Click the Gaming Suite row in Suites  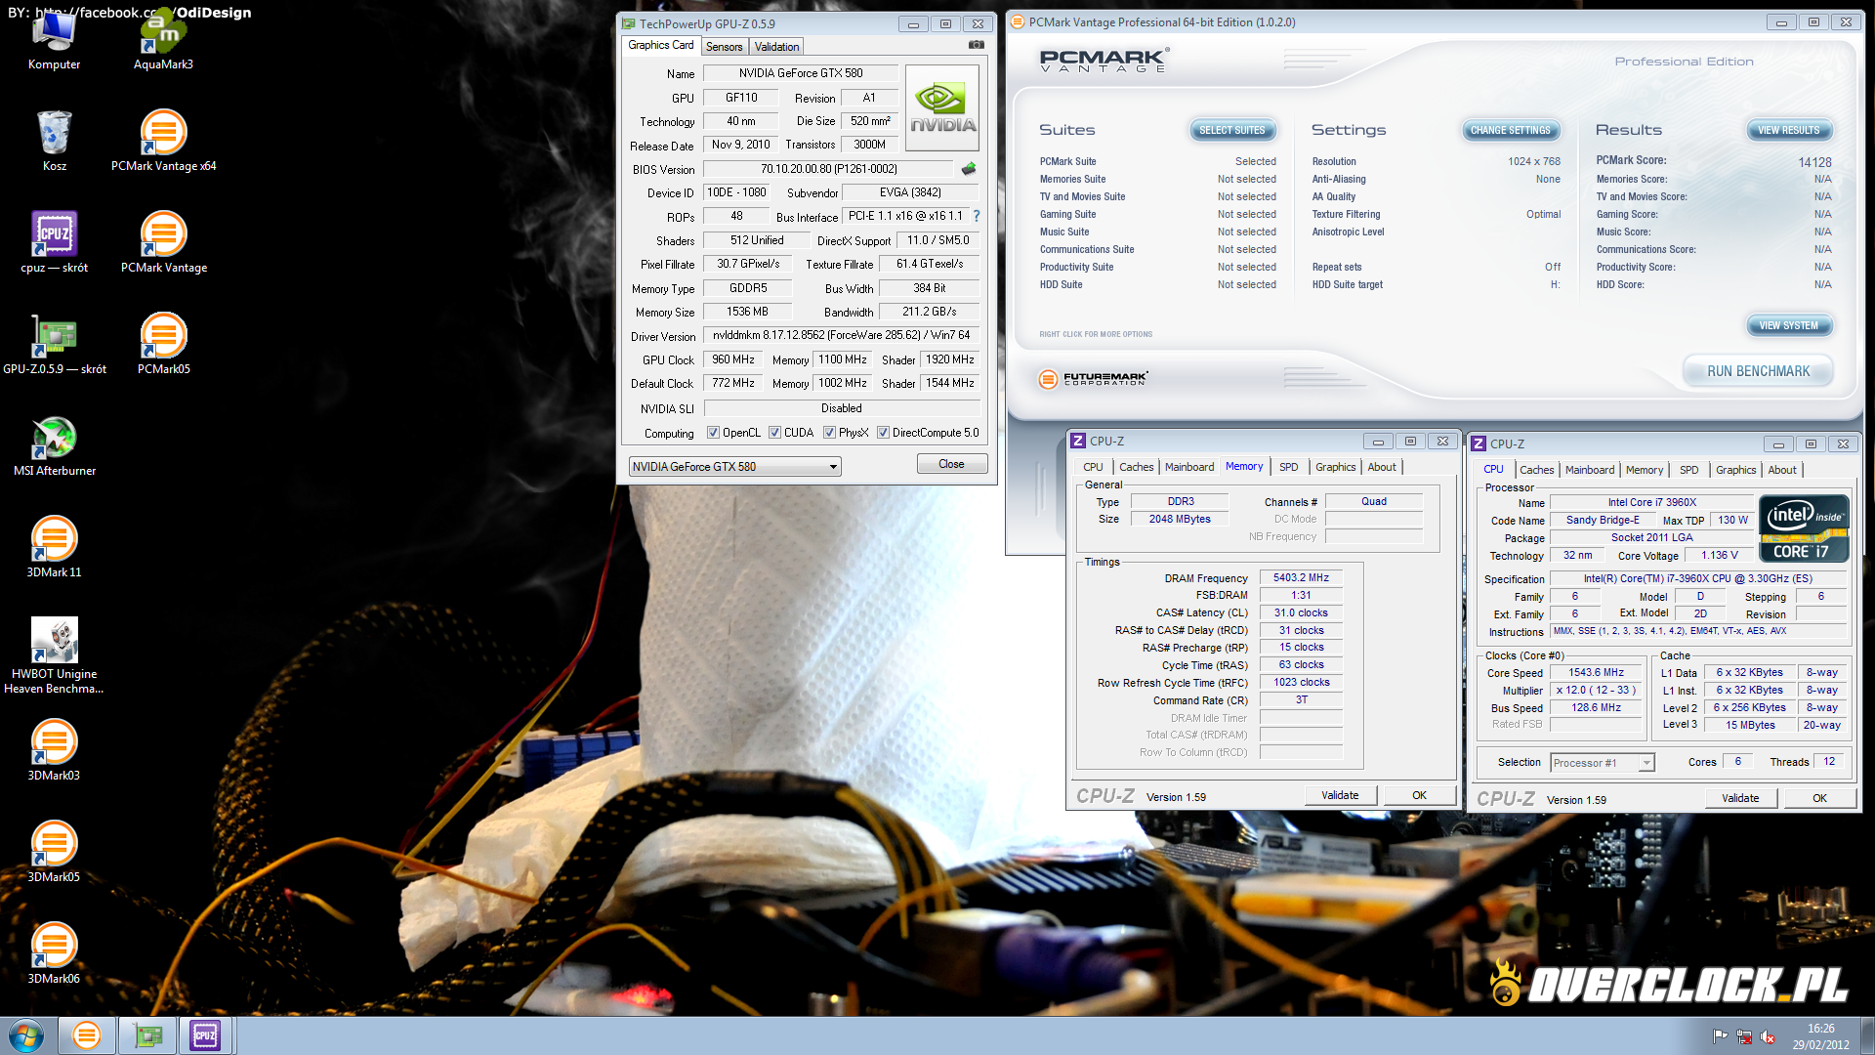[x=1157, y=214]
